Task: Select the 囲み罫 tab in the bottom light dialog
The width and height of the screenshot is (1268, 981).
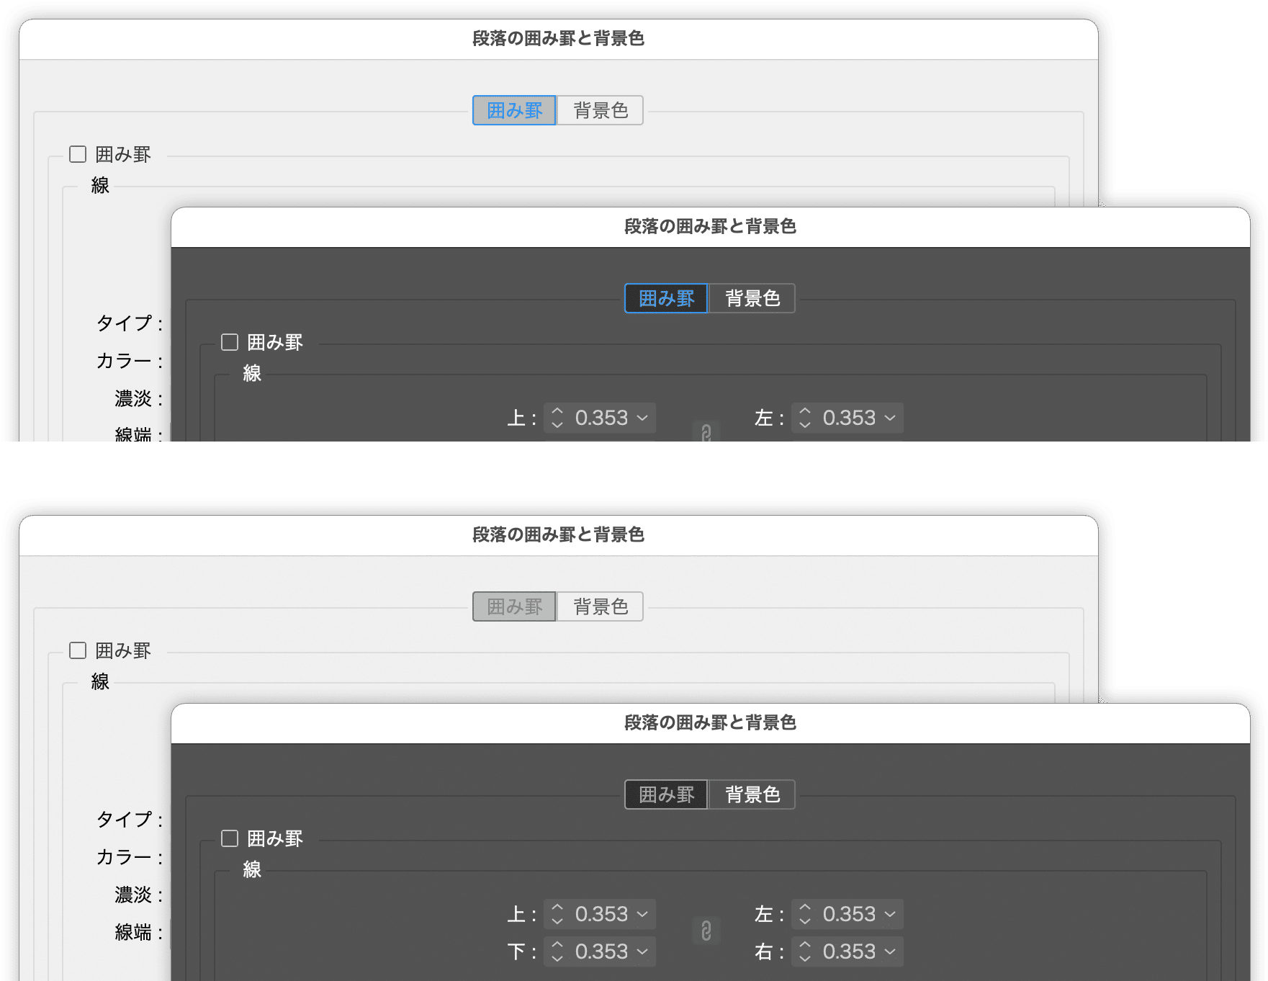Action: tap(513, 606)
